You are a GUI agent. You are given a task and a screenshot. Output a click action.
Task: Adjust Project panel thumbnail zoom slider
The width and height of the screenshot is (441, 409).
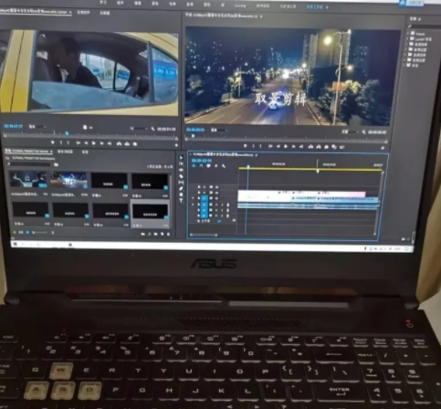pos(40,233)
